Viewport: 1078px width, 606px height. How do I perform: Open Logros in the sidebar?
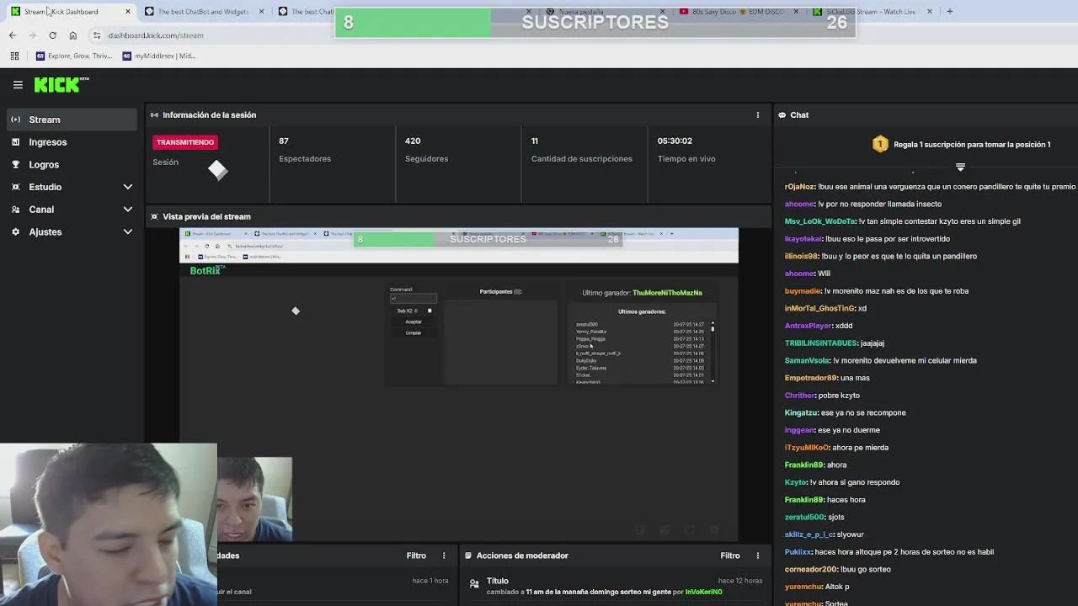(x=44, y=165)
